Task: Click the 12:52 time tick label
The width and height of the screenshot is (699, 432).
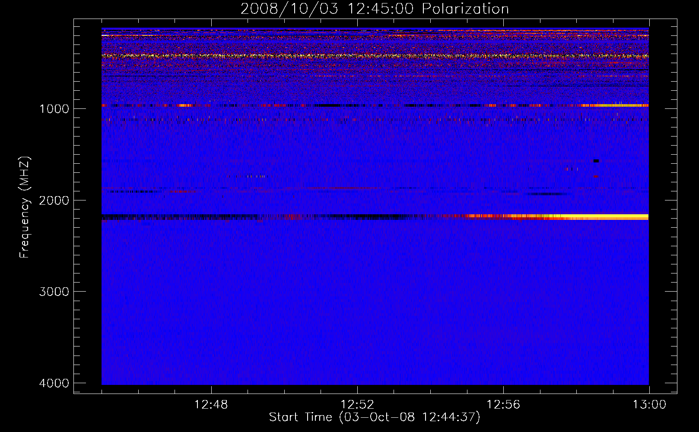Action: point(357,405)
